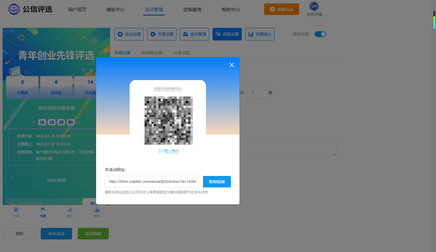This screenshot has height=252, width=436.
Task: Click the 发布活动 button
Action: click(x=56, y=234)
